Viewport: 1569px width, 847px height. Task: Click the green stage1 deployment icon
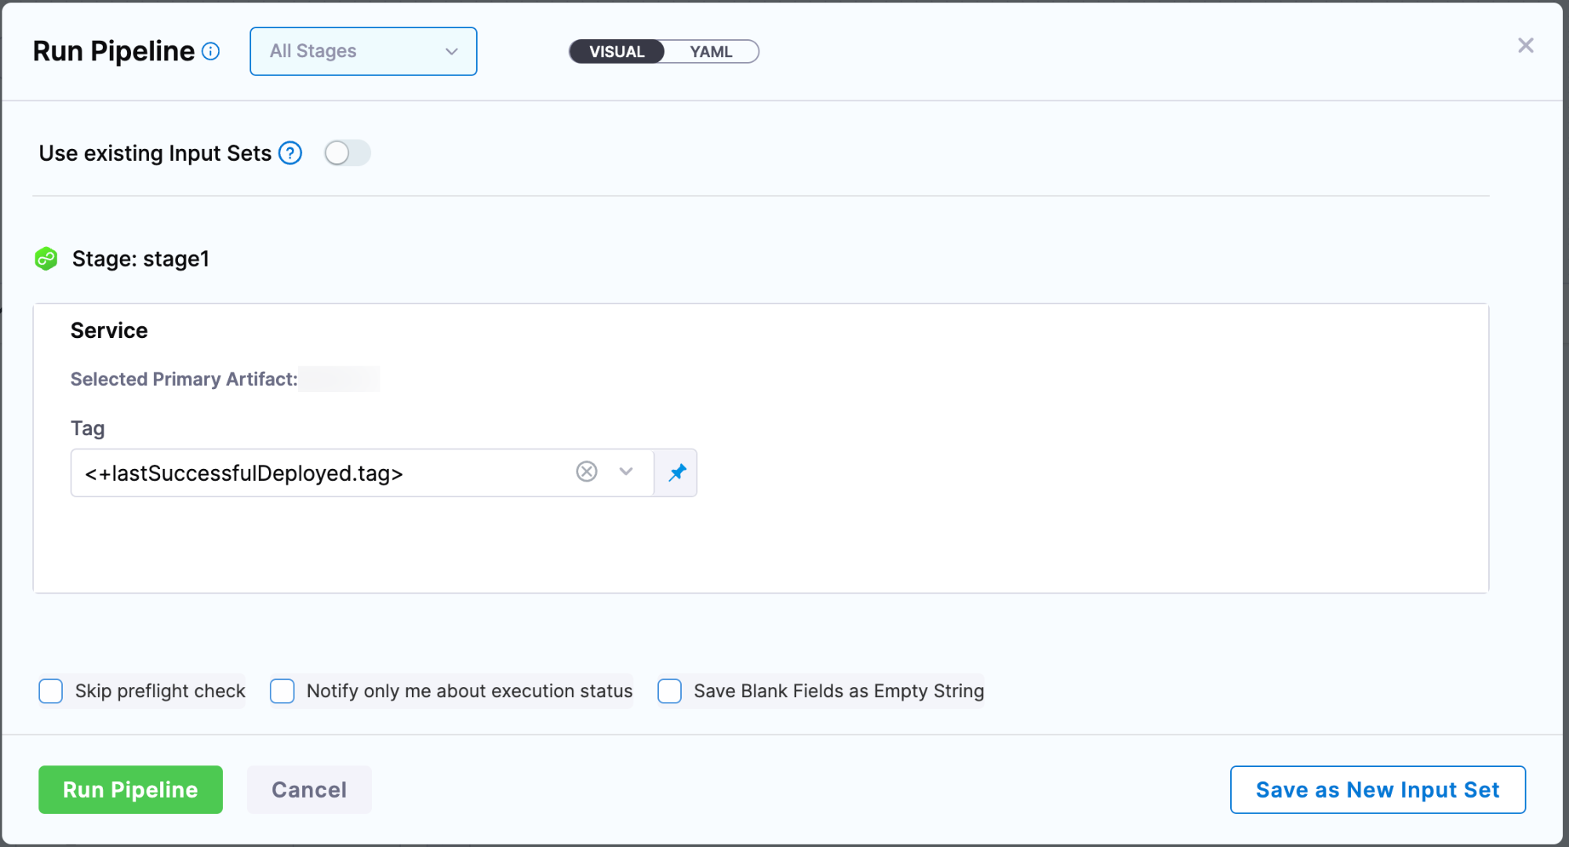(x=46, y=259)
